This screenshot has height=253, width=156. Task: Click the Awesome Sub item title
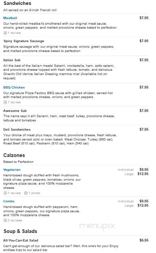tap(15, 111)
